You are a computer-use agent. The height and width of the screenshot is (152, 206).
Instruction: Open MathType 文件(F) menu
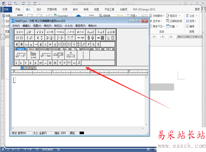pyautogui.click(x=16, y=26)
